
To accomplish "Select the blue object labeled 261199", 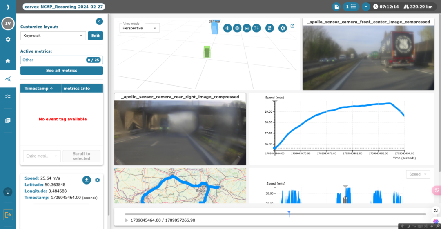I will [x=215, y=28].
